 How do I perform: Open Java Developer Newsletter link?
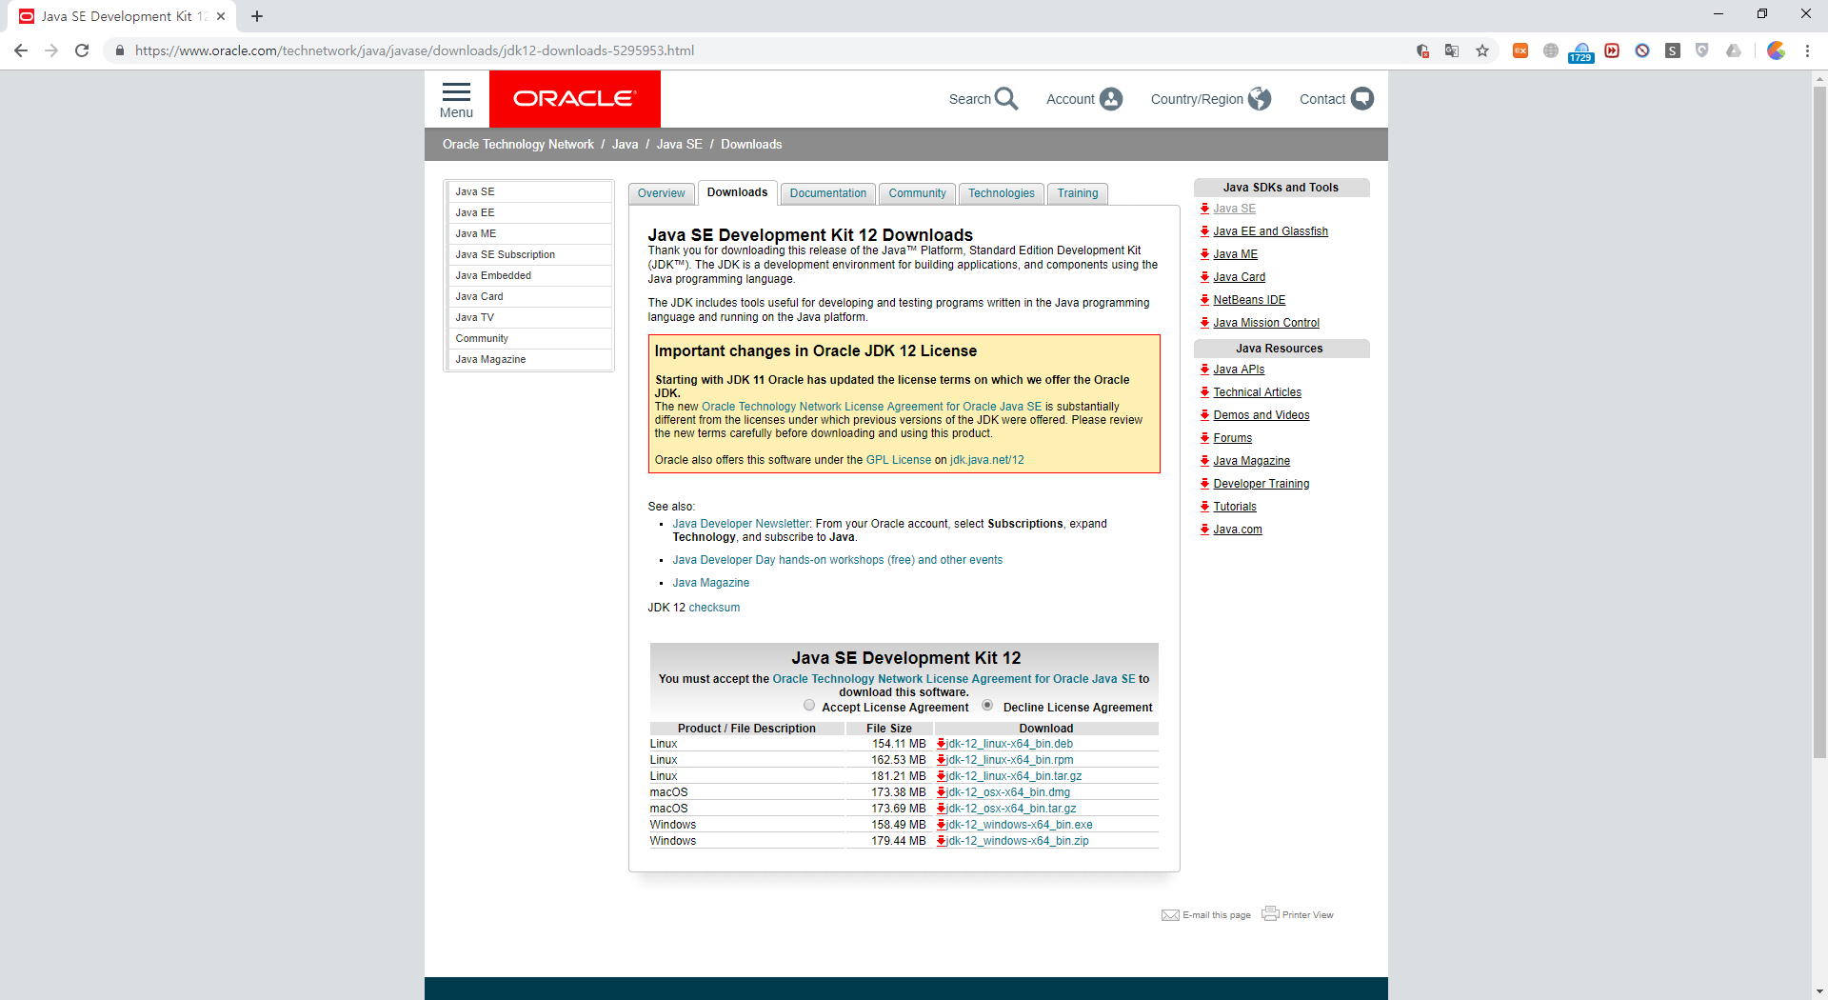(742, 524)
